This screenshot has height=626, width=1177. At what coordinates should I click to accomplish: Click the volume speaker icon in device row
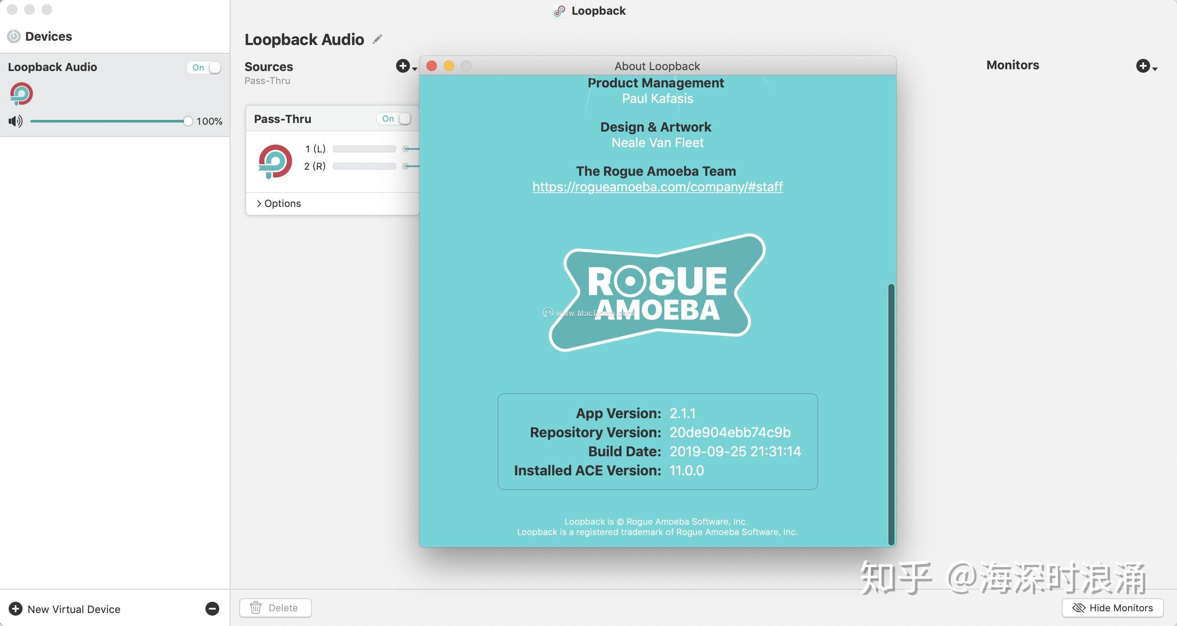point(15,122)
